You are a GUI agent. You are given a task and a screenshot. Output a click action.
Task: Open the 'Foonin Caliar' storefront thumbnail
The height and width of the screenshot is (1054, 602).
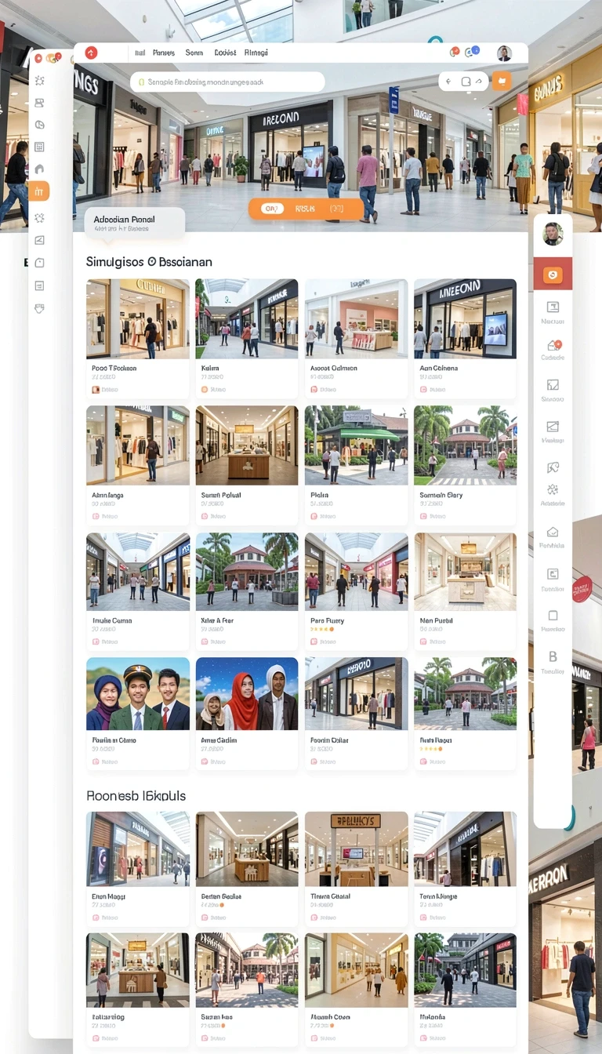tap(356, 694)
